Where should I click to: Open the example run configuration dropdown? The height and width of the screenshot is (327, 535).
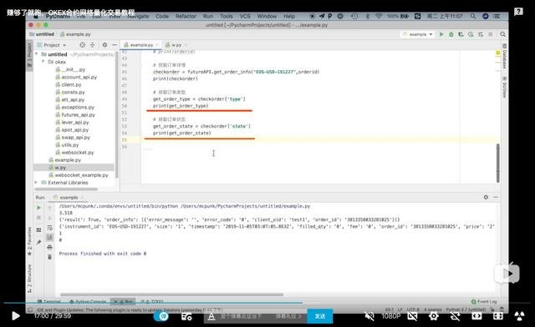tap(418, 34)
